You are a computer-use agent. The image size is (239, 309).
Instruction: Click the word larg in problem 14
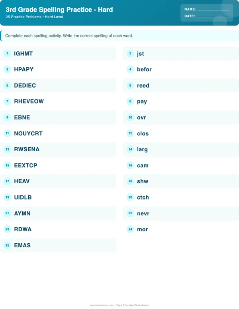click(x=142, y=149)
